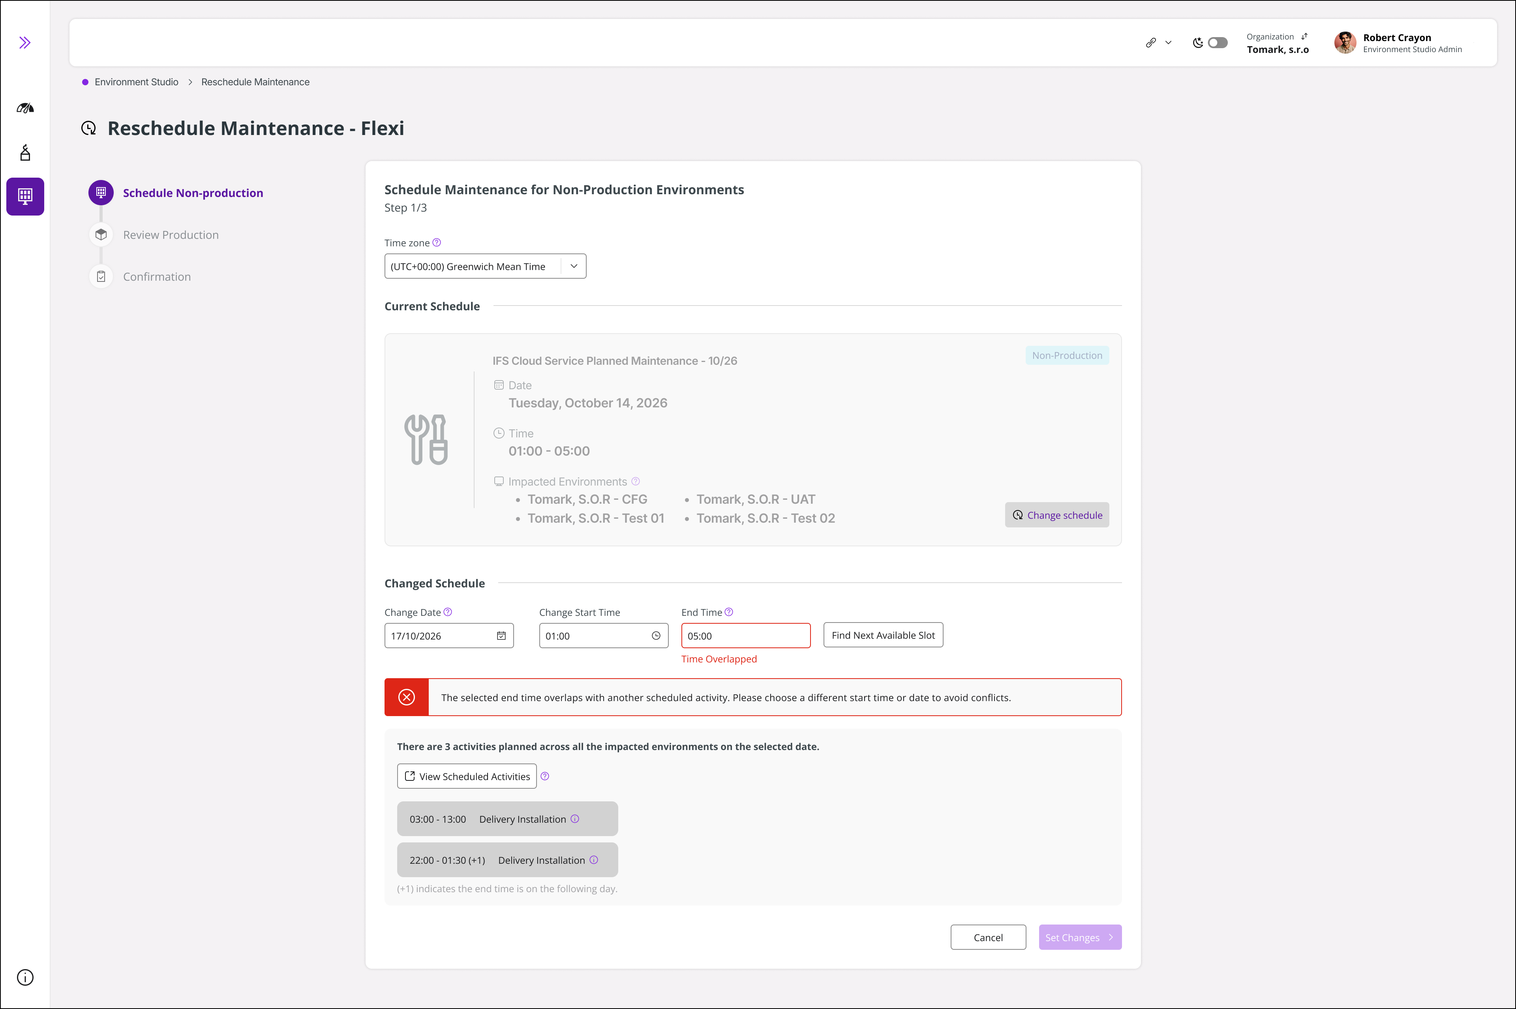1516x1009 pixels.
Task: Click the Change Date input field
Action: point(449,636)
